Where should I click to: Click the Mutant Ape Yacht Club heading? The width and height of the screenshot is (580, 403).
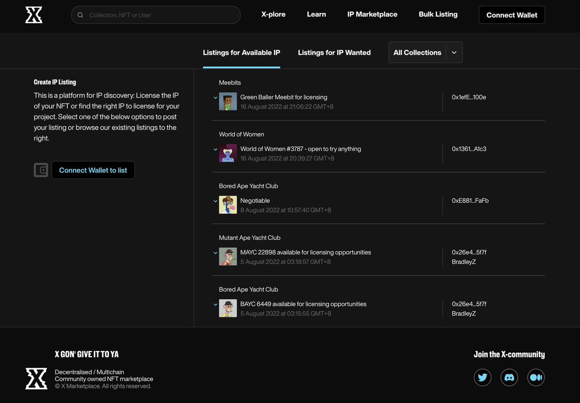[x=249, y=238]
